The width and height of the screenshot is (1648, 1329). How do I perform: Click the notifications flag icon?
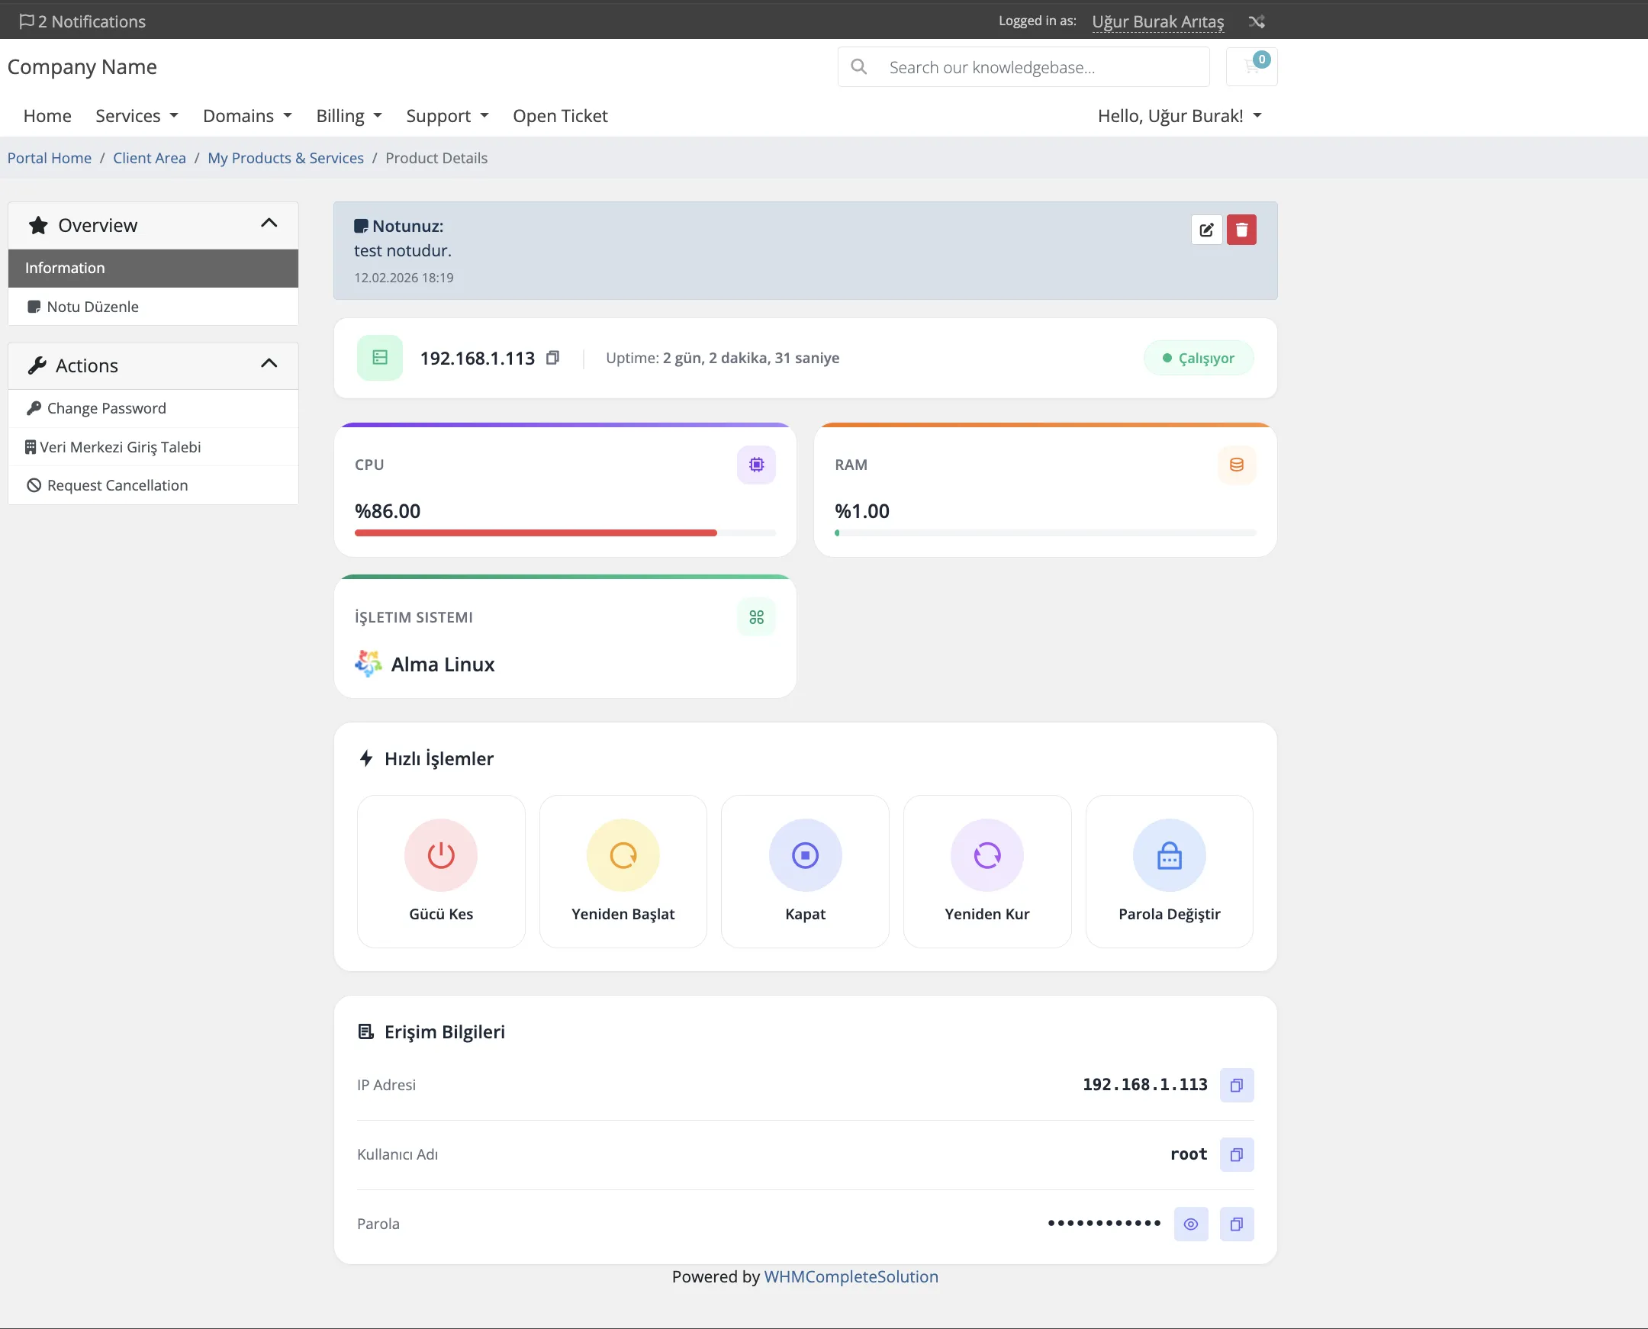pyautogui.click(x=27, y=21)
